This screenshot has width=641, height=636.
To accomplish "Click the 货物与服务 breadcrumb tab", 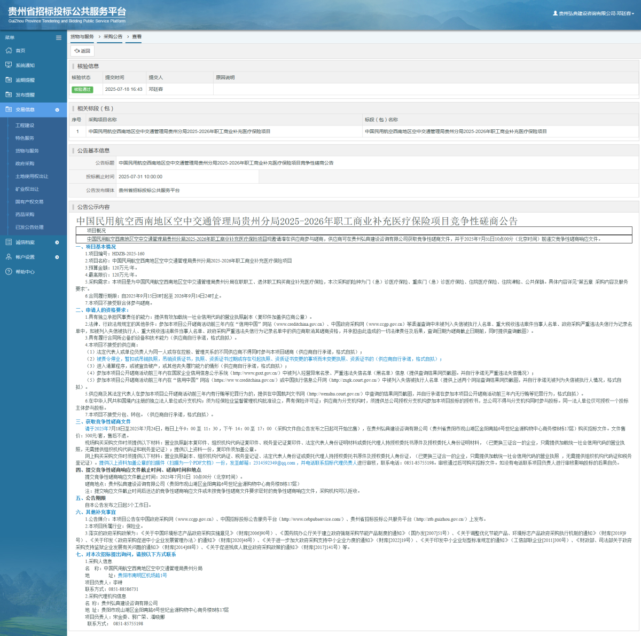I will pyautogui.click(x=82, y=37).
